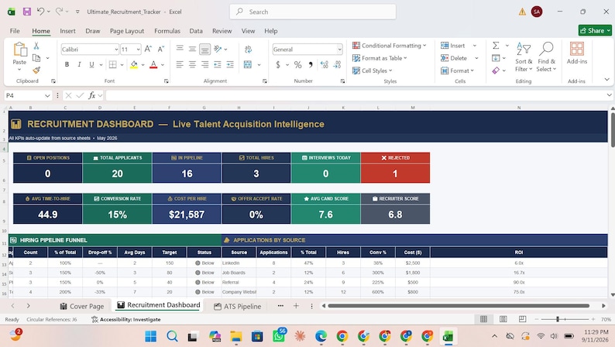
Task: Open the Name Box dropdown arrow
Action: click(47, 96)
